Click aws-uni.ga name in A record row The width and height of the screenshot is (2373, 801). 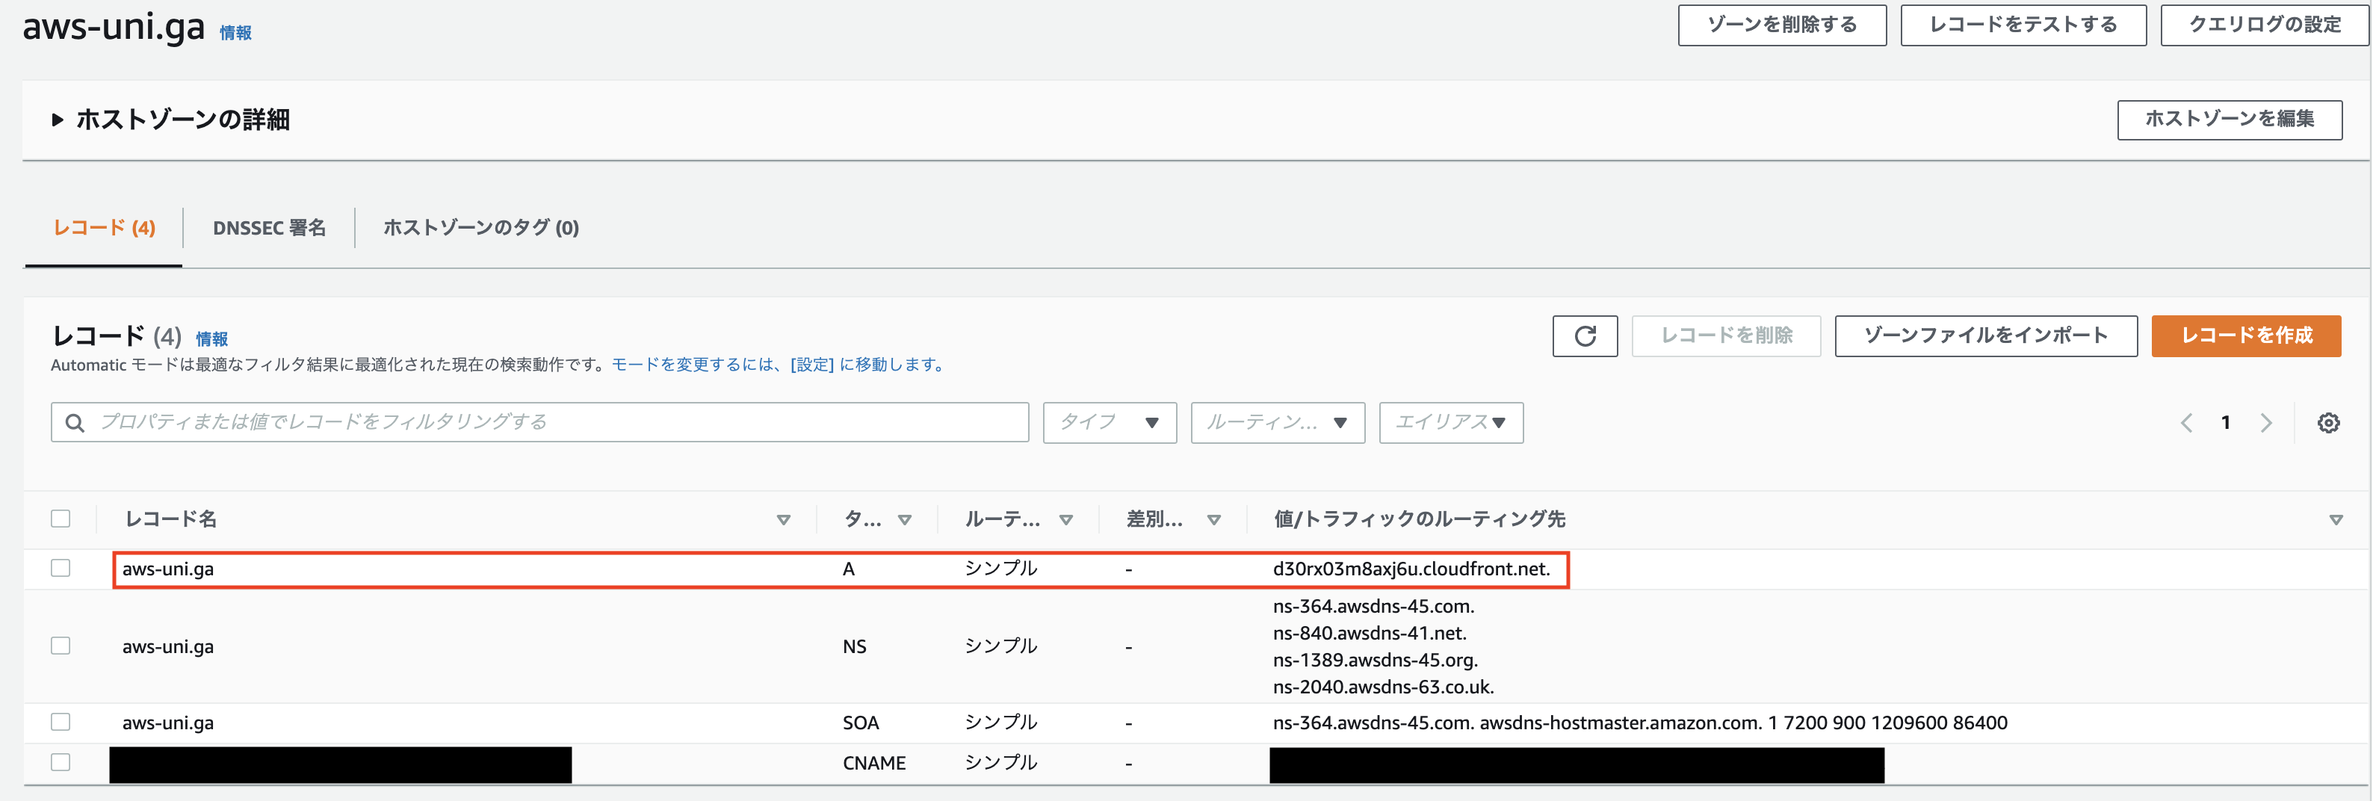click(167, 569)
